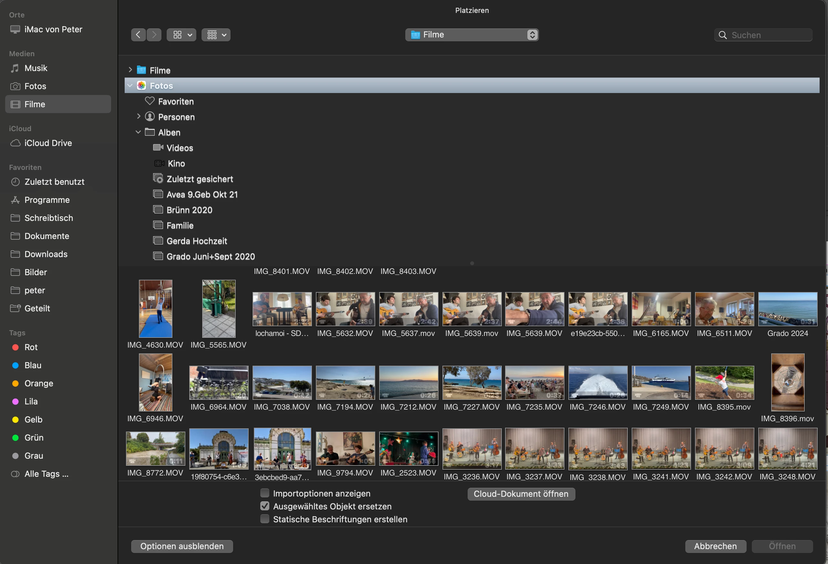Enable Statische Beschriftungen erstellen
Screen dimensions: 828x564
tap(265, 519)
